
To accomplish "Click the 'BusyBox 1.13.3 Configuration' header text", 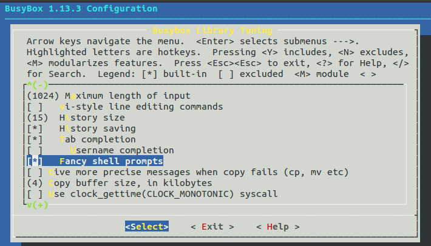I will 81,8.
